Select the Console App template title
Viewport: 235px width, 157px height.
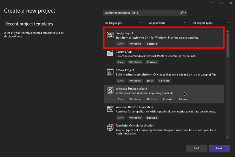pyautogui.click(x=124, y=52)
